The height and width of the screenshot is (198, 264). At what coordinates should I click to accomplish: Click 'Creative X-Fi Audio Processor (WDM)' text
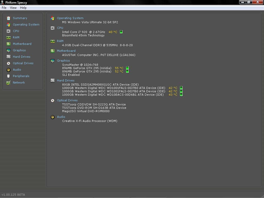90,121
